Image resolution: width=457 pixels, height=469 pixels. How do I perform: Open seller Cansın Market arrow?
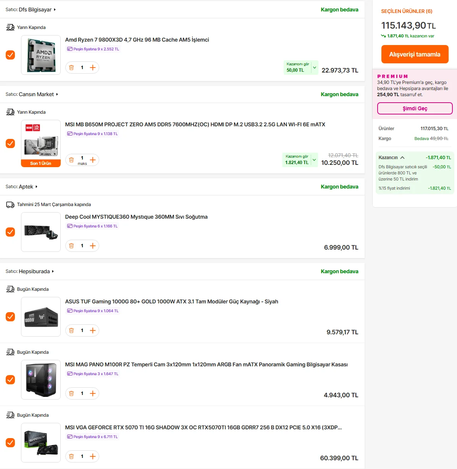coord(57,94)
